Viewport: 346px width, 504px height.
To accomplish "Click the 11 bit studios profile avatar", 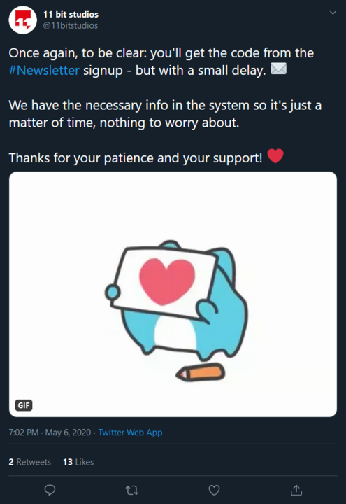I will (x=23, y=20).
